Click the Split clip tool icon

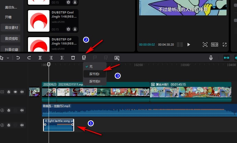(40, 58)
